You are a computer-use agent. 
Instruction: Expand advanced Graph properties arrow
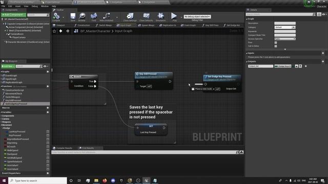[x=285, y=50]
